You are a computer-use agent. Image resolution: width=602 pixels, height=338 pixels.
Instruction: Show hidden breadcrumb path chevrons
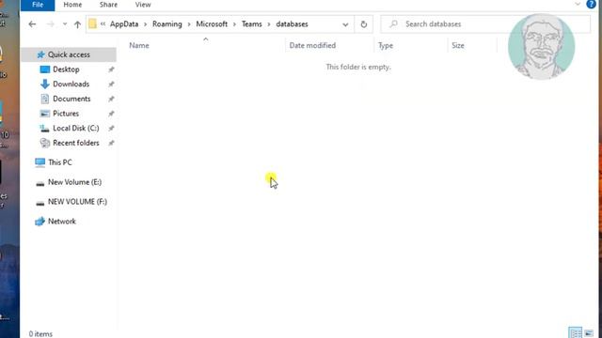103,23
